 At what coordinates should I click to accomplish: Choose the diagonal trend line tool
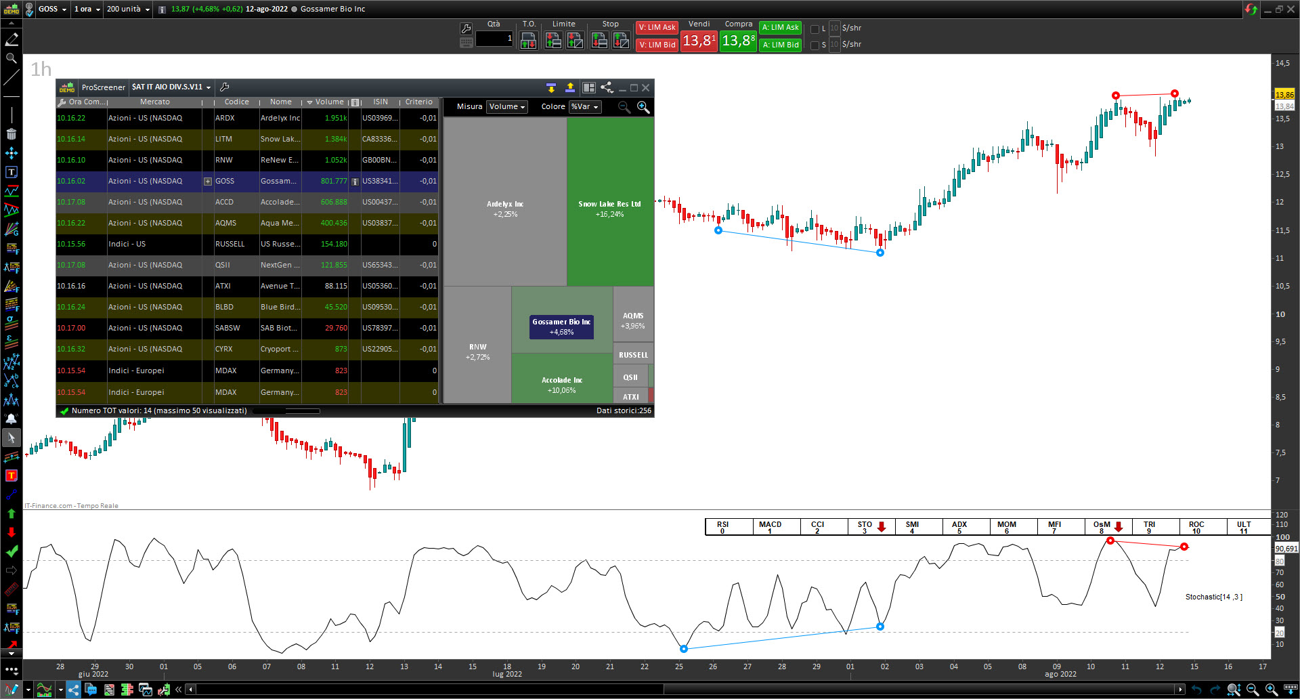pos(12,77)
